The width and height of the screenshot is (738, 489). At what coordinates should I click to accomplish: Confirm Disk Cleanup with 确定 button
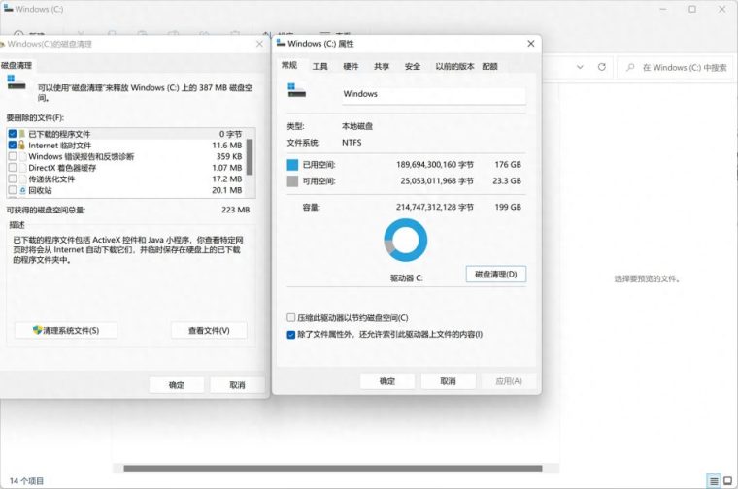click(x=177, y=385)
